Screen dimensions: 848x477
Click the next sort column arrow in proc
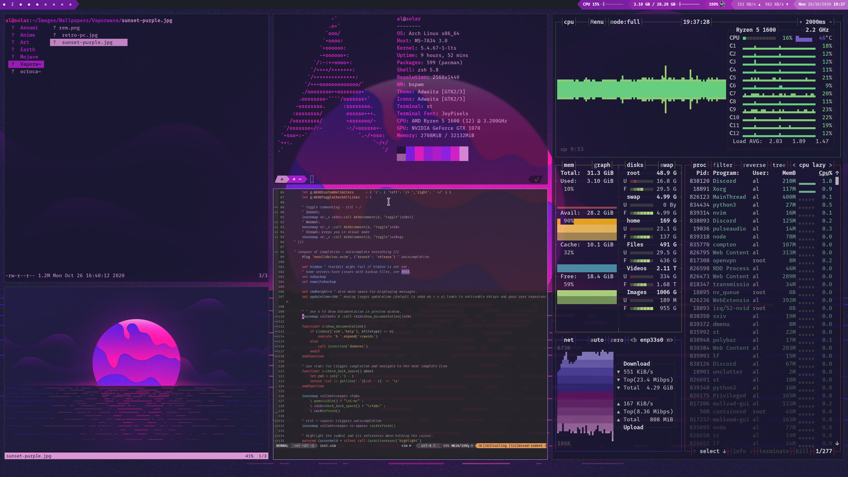click(830, 165)
